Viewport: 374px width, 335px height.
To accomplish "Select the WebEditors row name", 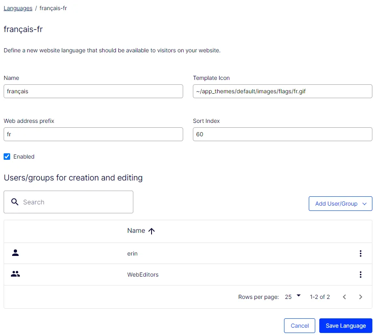I will [x=143, y=275].
